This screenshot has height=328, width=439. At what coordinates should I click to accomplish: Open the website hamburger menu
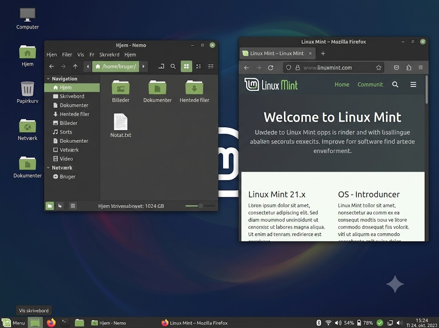click(x=413, y=84)
